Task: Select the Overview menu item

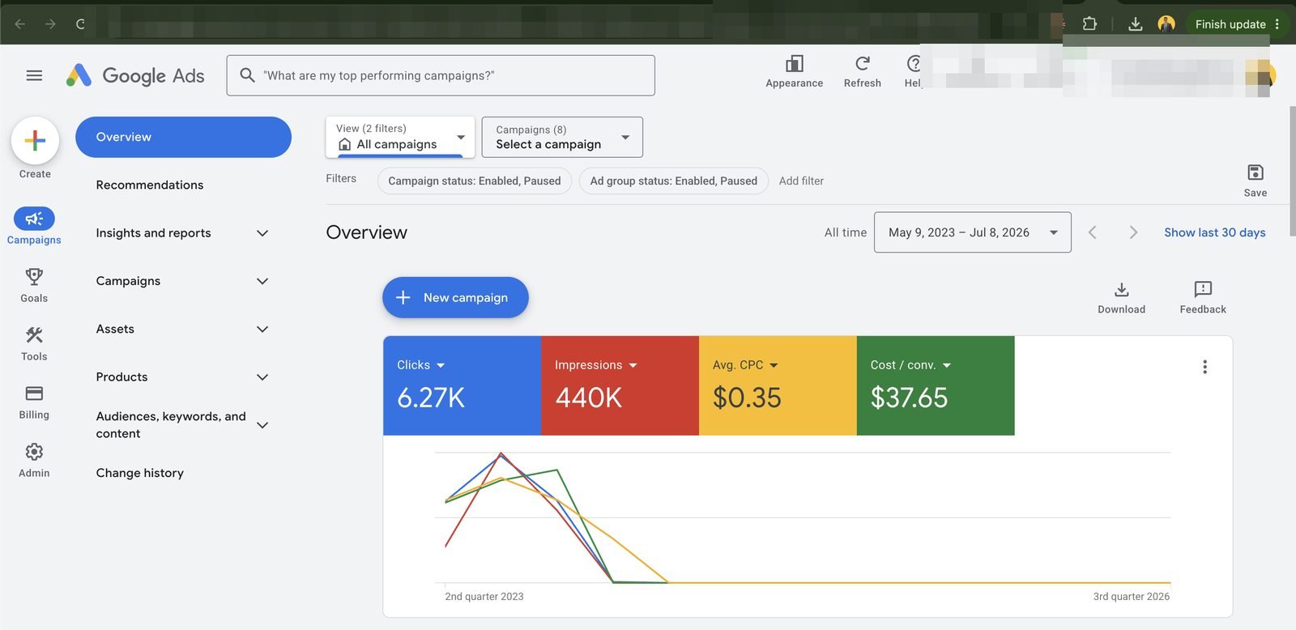Action: [x=183, y=137]
